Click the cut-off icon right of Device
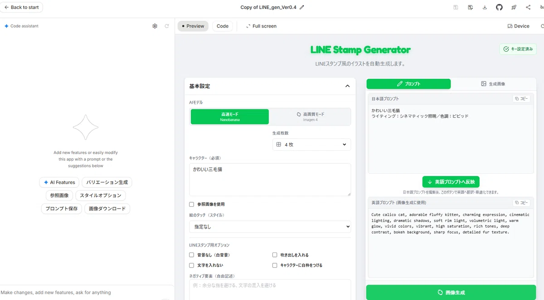 [x=542, y=26]
